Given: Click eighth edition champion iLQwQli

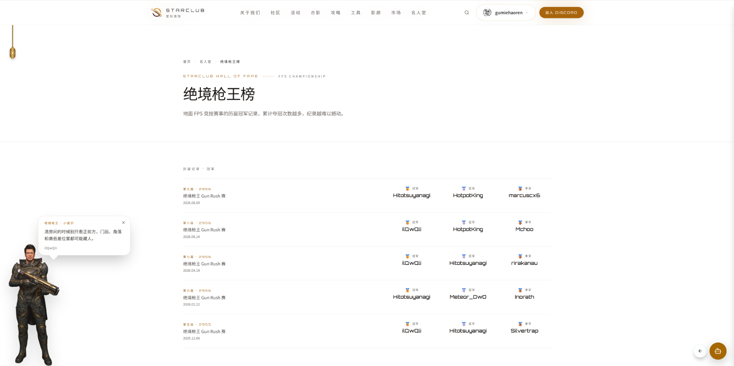Looking at the screenshot, I should [x=411, y=229].
